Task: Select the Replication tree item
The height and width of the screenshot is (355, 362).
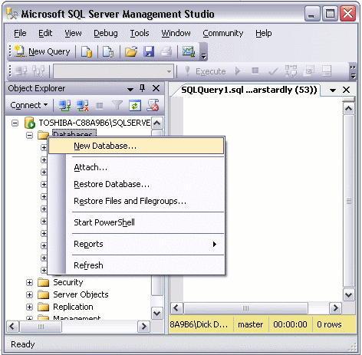Action: (x=73, y=307)
